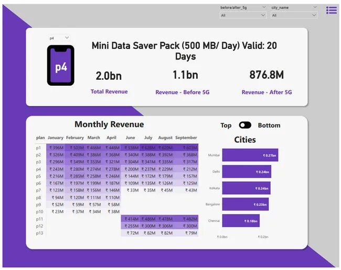Select the p6 row label
The width and height of the screenshot is (341, 270).
[38, 183]
